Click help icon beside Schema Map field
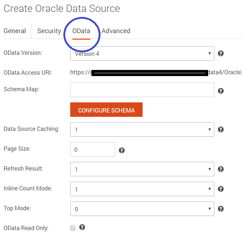The width and height of the screenshot is (242, 234). 221,91
